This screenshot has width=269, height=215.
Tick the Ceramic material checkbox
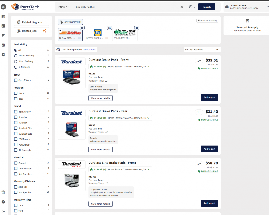tap(16, 163)
